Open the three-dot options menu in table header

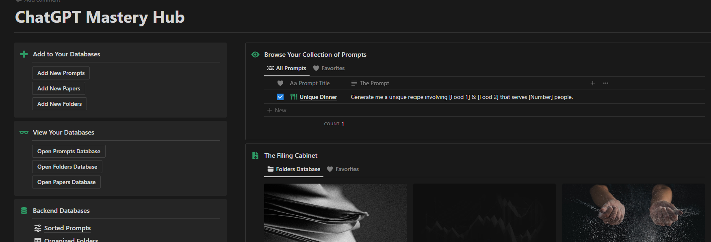point(606,83)
